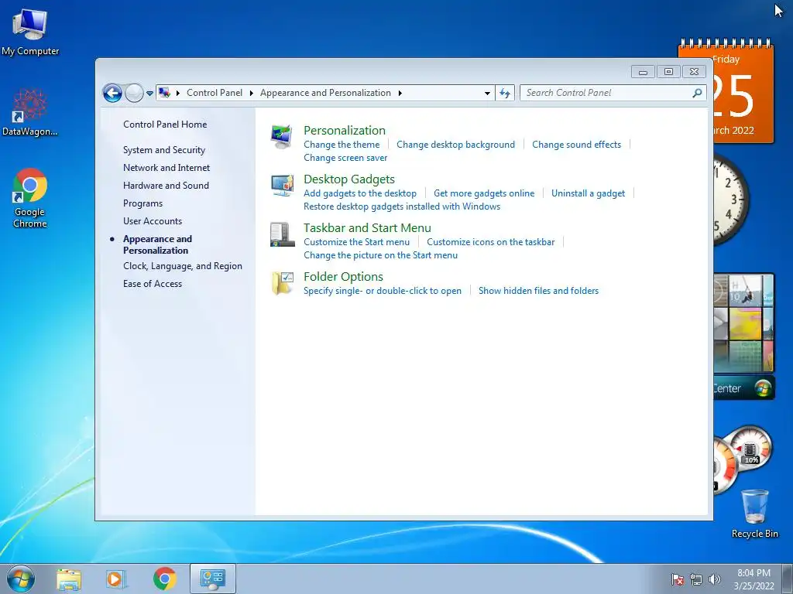The height and width of the screenshot is (594, 793).
Task: Click the Control Panel icon in address bar
Action: (x=164, y=93)
